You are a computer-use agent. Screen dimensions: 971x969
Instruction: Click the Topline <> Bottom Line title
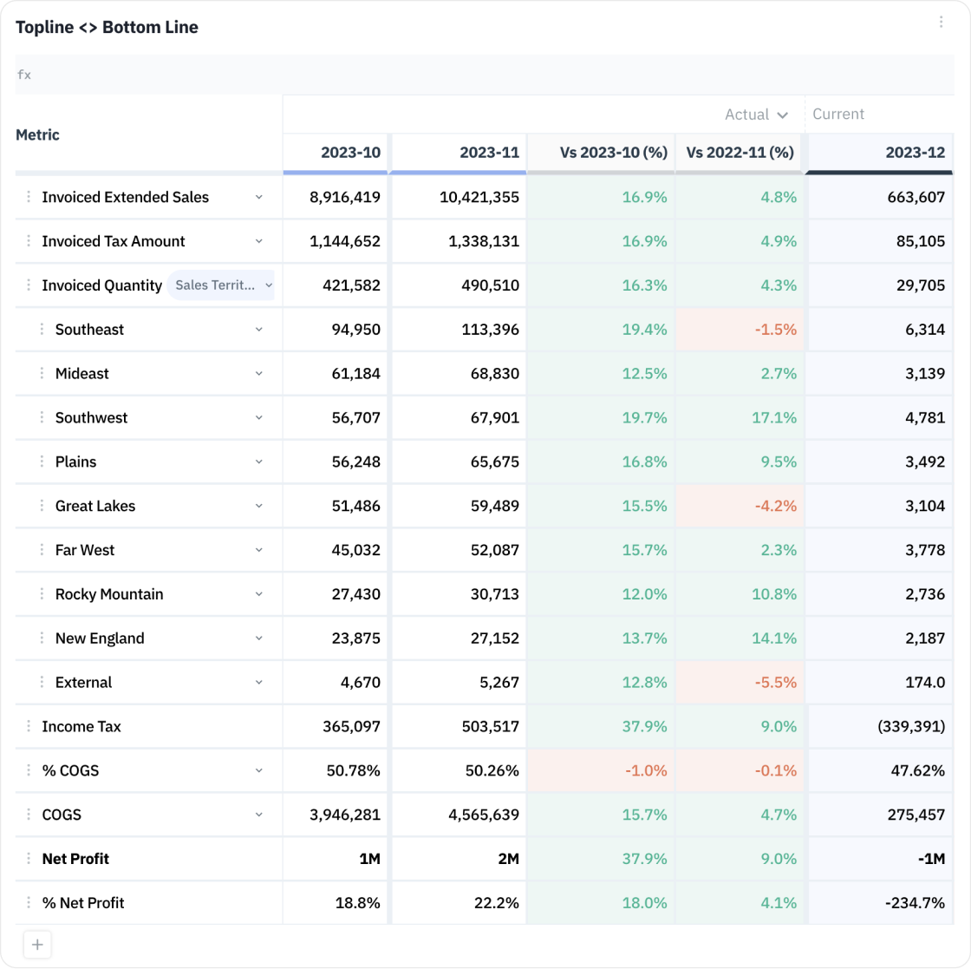point(107,27)
